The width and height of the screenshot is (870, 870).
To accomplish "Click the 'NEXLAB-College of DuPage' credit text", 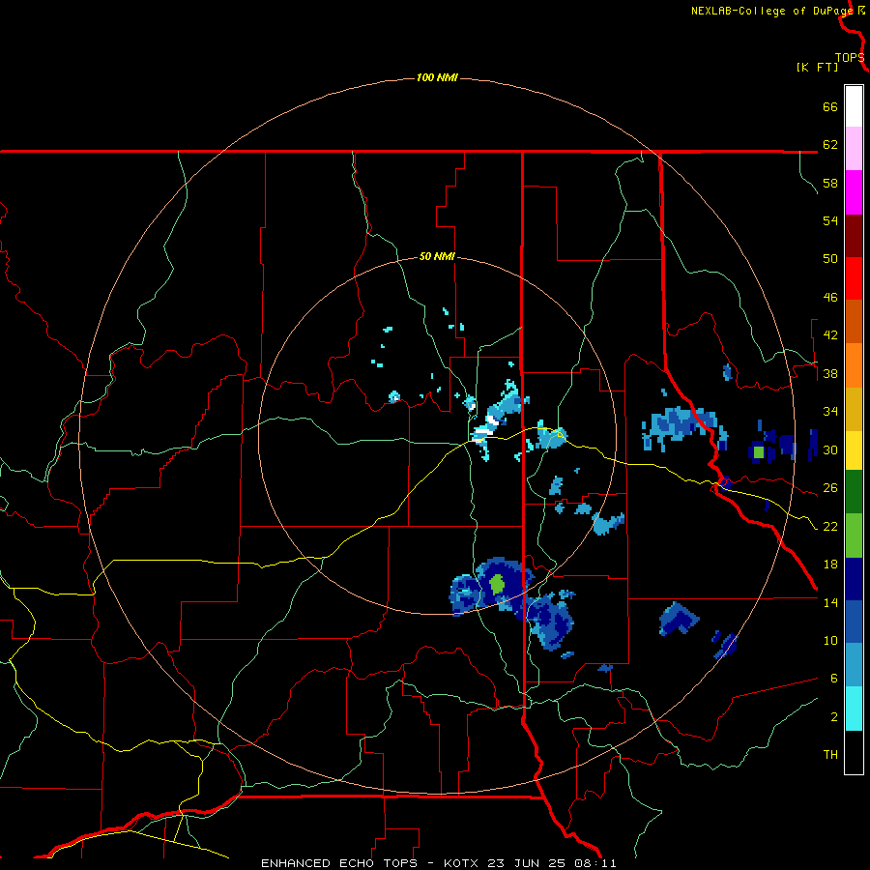I will pos(771,11).
